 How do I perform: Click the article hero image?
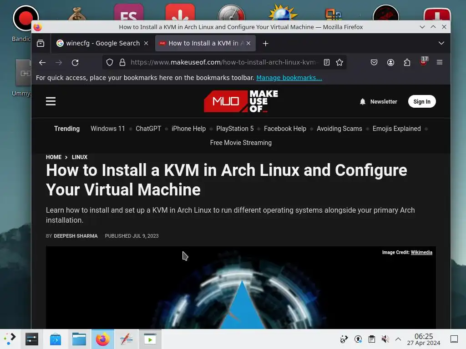(x=241, y=287)
